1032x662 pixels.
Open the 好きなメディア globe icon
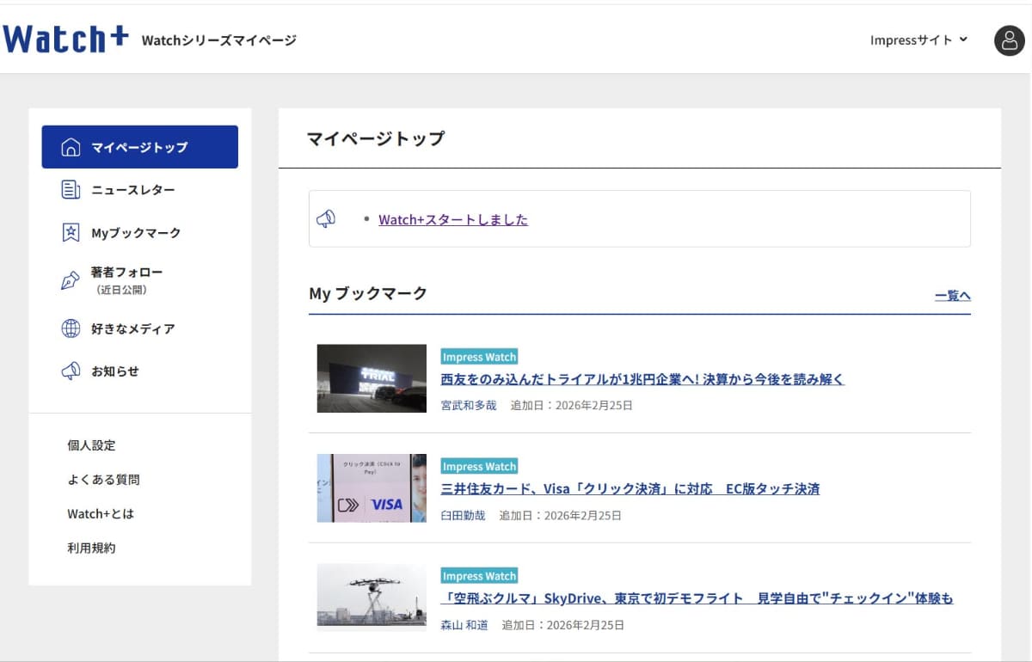click(x=70, y=328)
